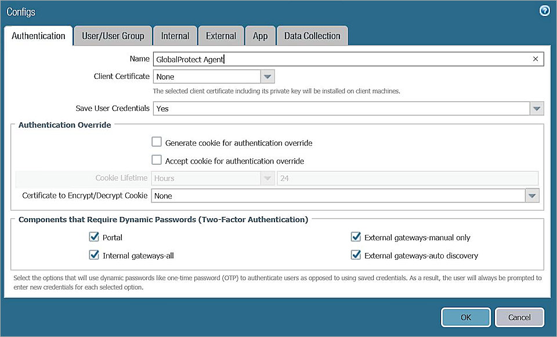Open the Save User Credentials dropdown arrow
This screenshot has height=337, width=557.
point(537,108)
